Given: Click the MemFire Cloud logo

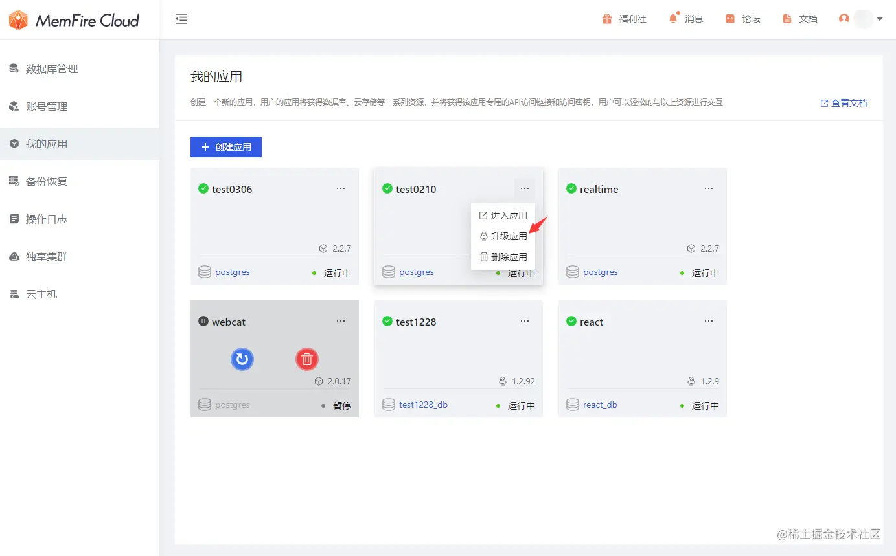Looking at the screenshot, I should click(x=75, y=20).
